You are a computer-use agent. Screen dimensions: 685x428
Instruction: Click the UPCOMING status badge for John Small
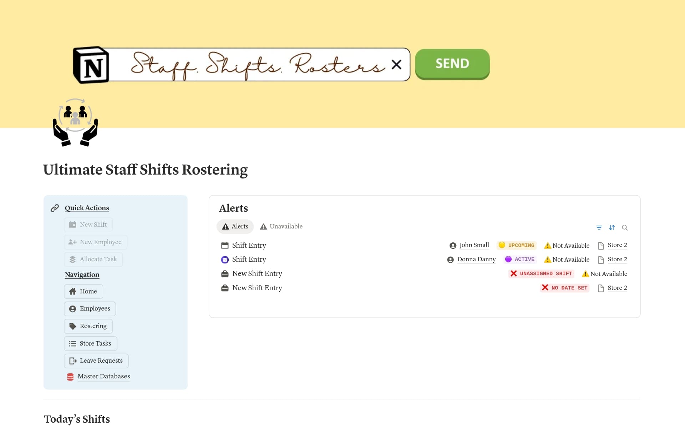(x=516, y=245)
